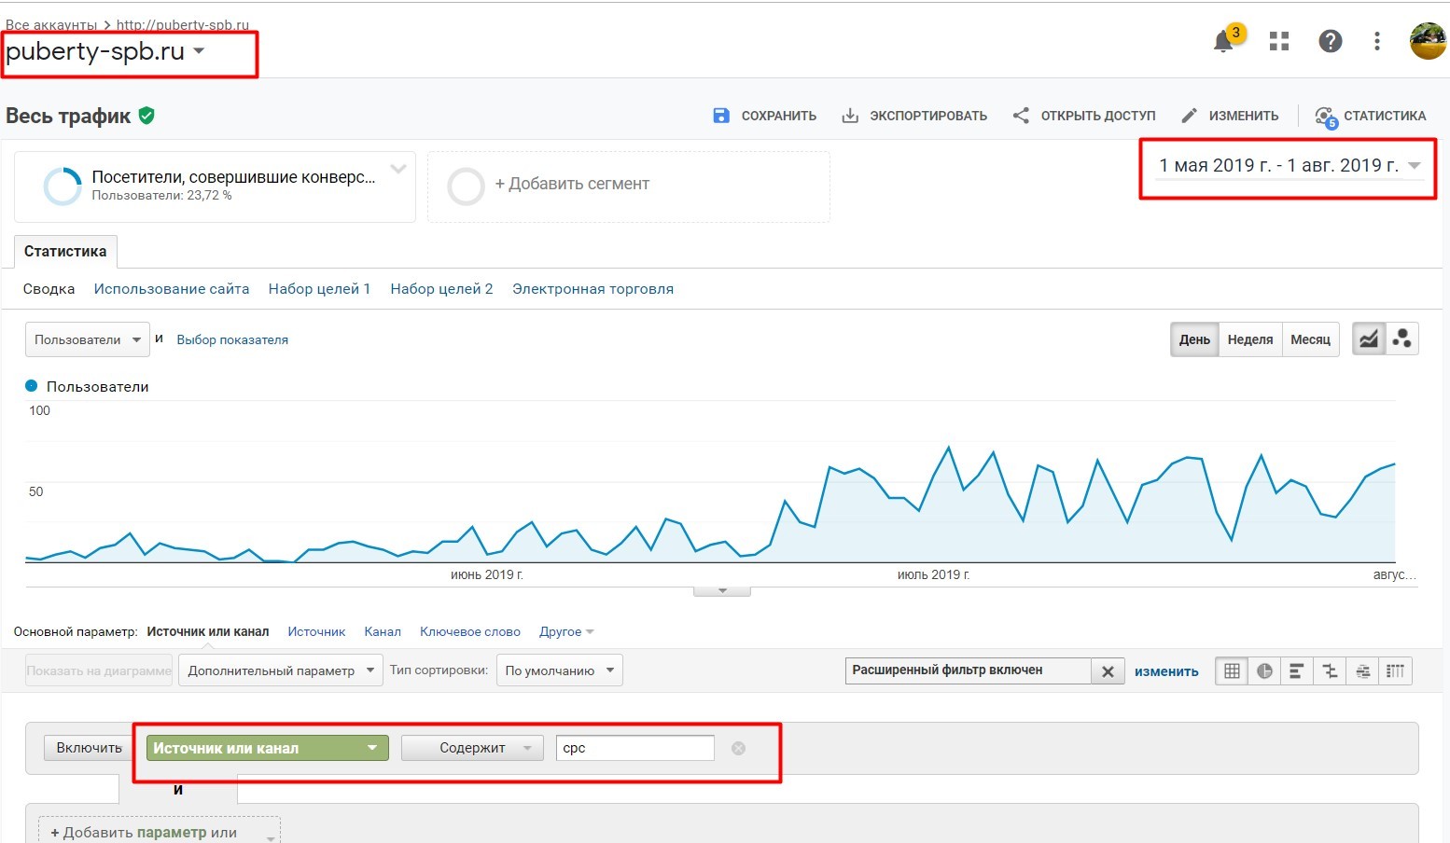
Task: Click the июль 2019 г. timeline label
Action: pyautogui.click(x=933, y=574)
